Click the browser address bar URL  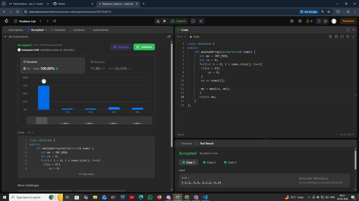71,12
